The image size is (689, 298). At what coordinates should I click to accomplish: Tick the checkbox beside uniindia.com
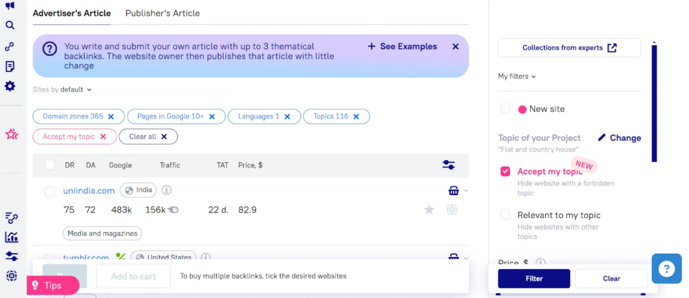coord(50,192)
